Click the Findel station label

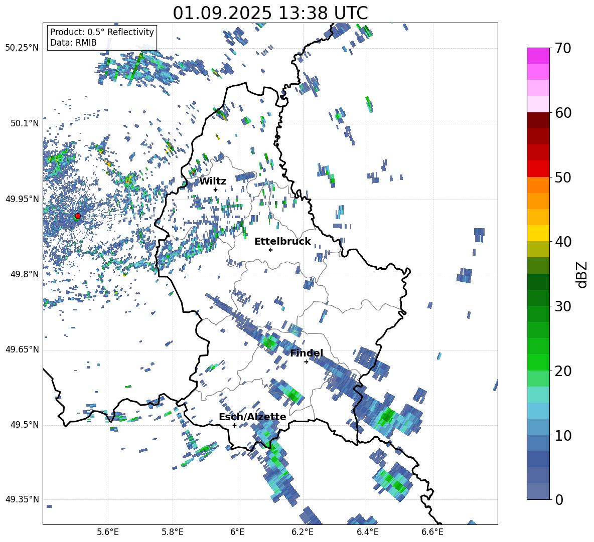(x=307, y=353)
